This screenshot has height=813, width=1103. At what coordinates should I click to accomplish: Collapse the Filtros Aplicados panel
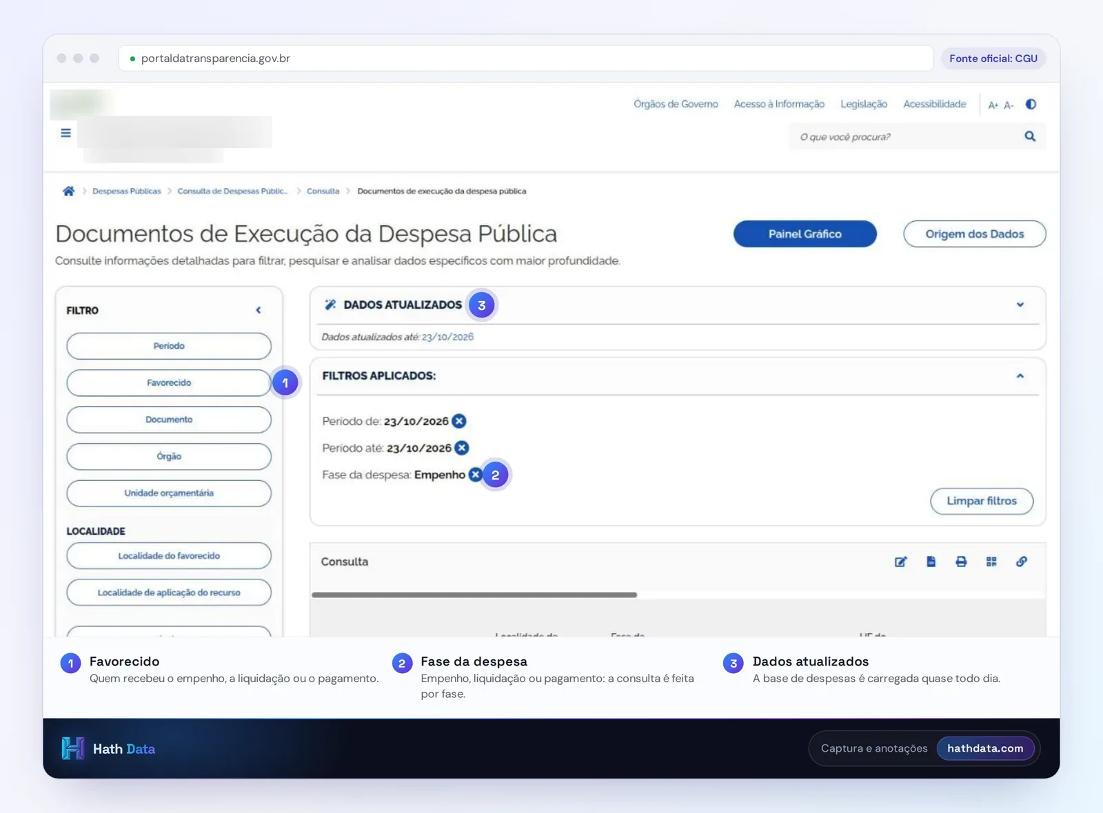point(1020,375)
